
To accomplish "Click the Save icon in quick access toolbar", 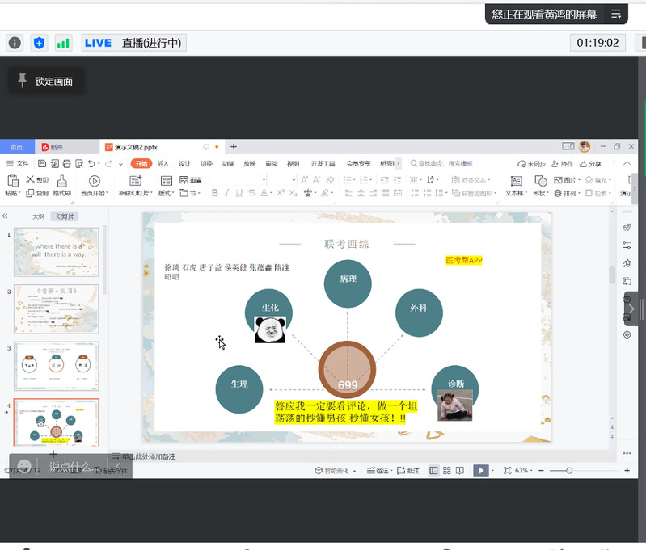I will (44, 164).
